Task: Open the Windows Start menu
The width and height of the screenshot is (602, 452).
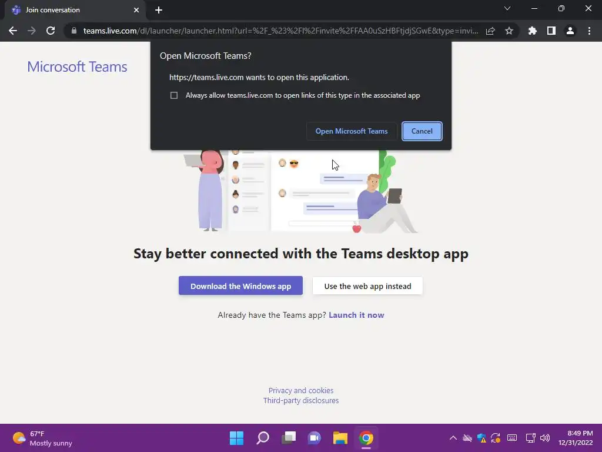Action: [x=236, y=438]
